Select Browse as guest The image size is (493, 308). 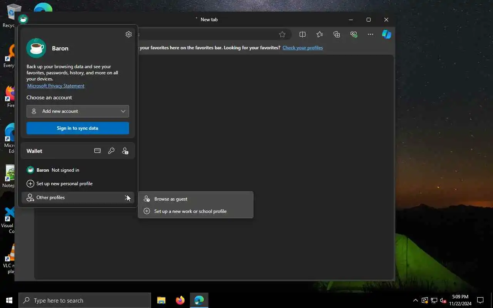tap(196, 199)
